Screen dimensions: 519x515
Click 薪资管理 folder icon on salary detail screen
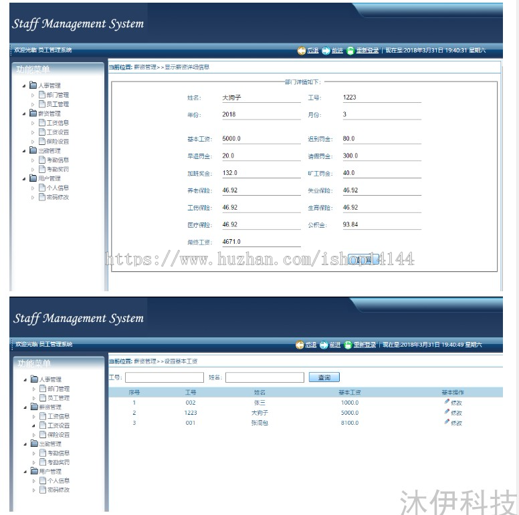click(33, 113)
